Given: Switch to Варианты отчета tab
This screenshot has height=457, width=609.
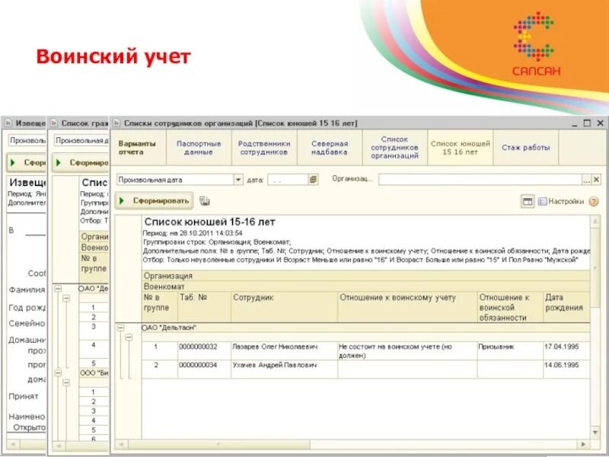Looking at the screenshot, I should click(138, 148).
